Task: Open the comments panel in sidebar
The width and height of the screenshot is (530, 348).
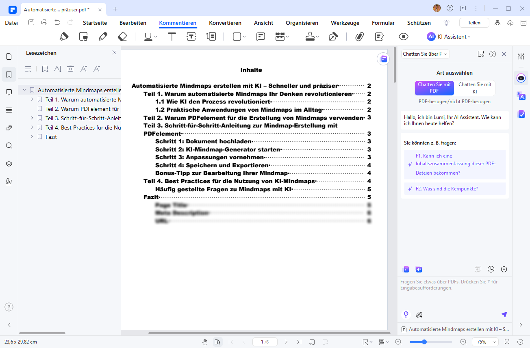Action: pos(9,92)
